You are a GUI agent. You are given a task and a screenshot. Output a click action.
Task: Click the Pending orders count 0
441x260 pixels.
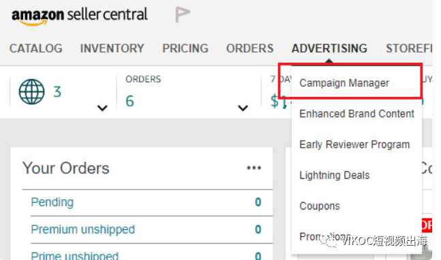click(x=258, y=202)
